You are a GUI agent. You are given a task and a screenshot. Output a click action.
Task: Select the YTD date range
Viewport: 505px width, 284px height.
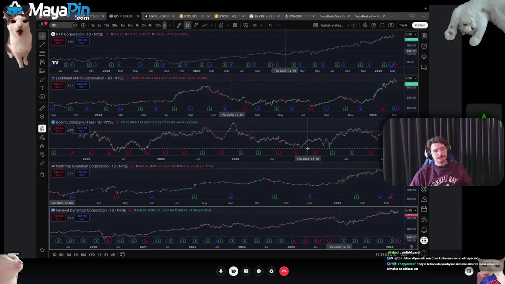click(x=92, y=255)
